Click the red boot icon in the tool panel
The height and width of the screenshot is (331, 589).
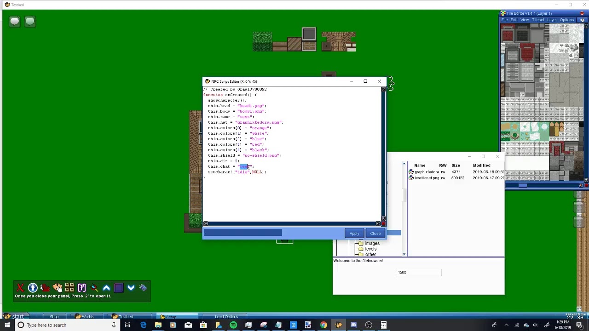[45, 288]
